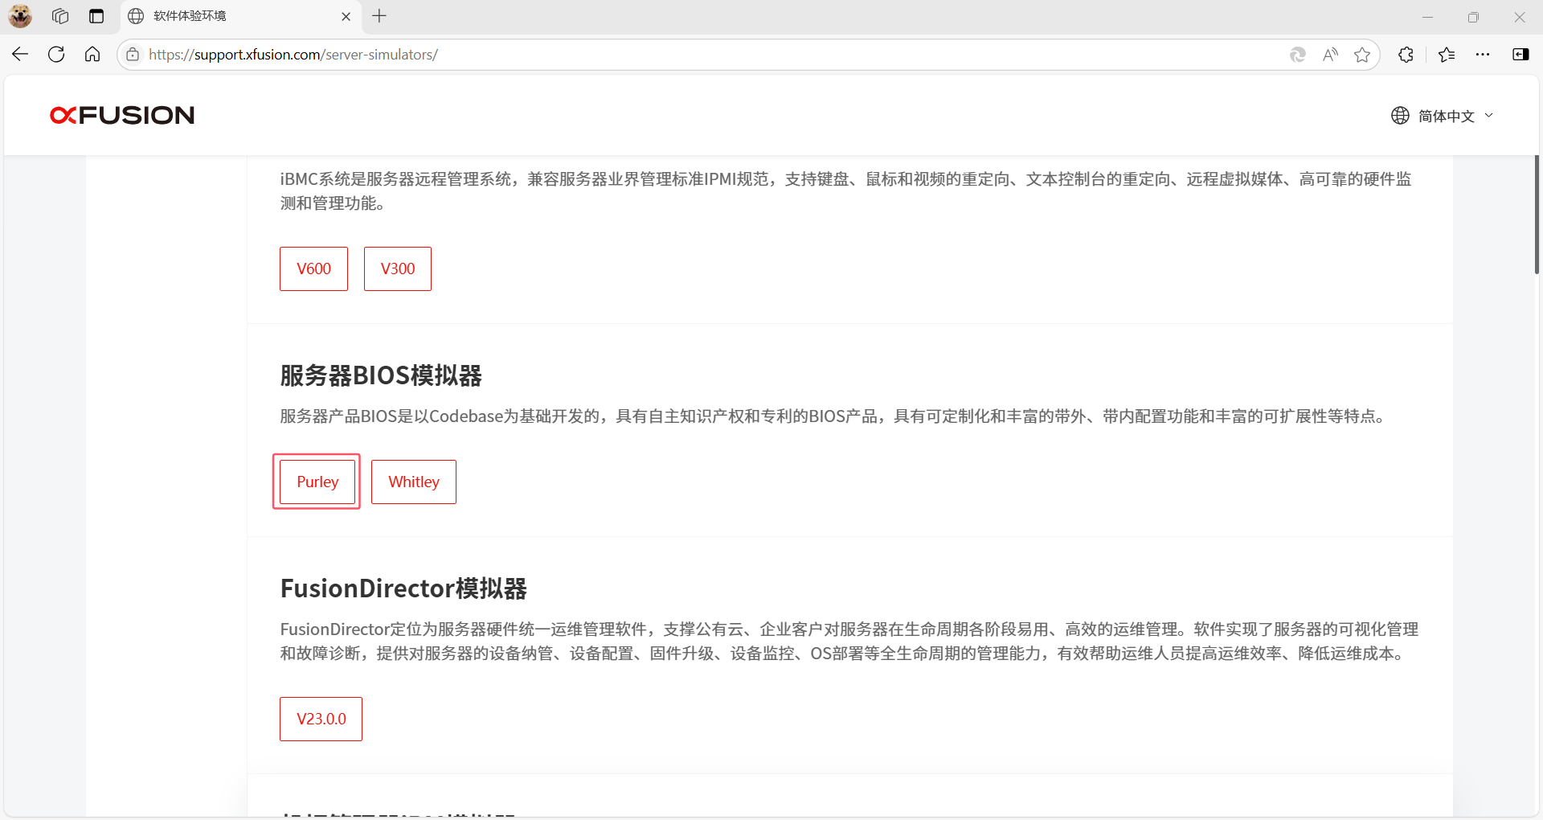Screen dimensions: 1543x820
Task: Click the globe language icon
Action: pos(1400,116)
